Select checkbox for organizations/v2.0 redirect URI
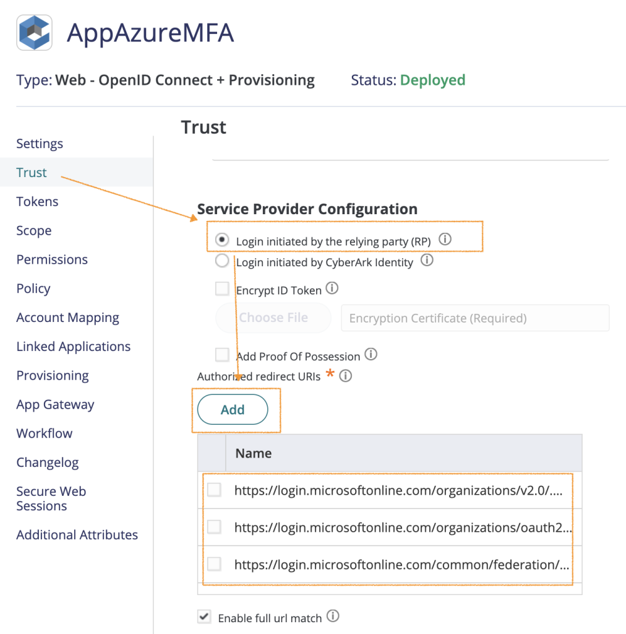This screenshot has height=634, width=626. (x=214, y=490)
